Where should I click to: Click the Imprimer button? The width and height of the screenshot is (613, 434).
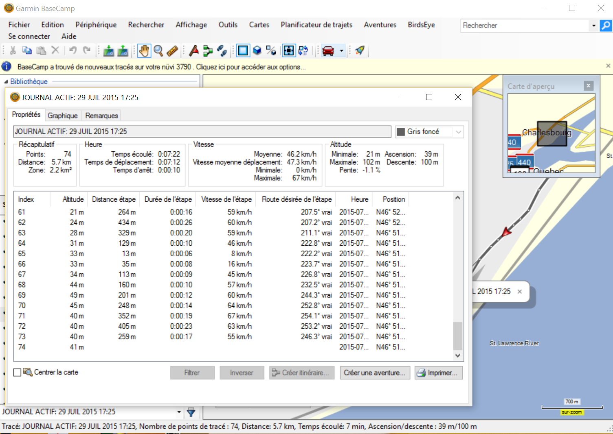pyautogui.click(x=439, y=373)
